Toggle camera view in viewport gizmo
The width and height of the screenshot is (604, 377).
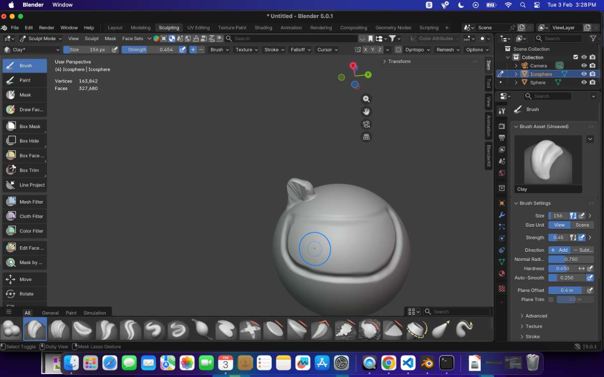[366, 124]
